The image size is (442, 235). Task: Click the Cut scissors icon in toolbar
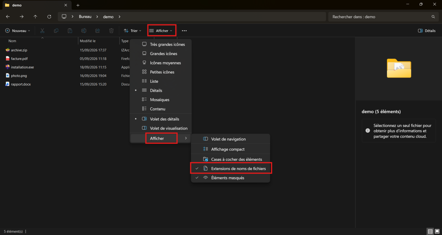tap(42, 31)
